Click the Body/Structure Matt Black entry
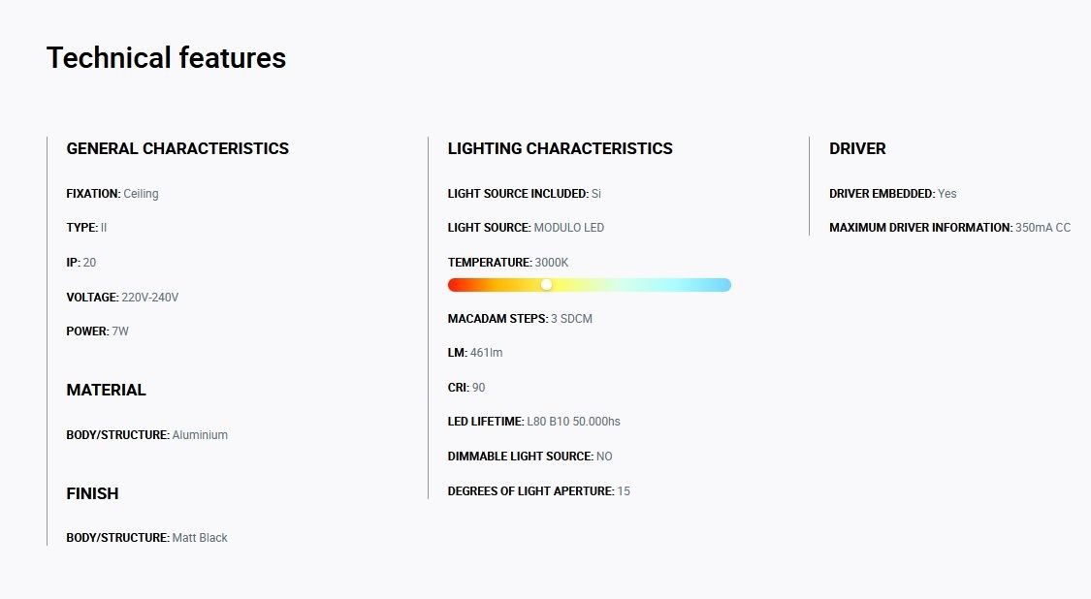 [x=146, y=538]
